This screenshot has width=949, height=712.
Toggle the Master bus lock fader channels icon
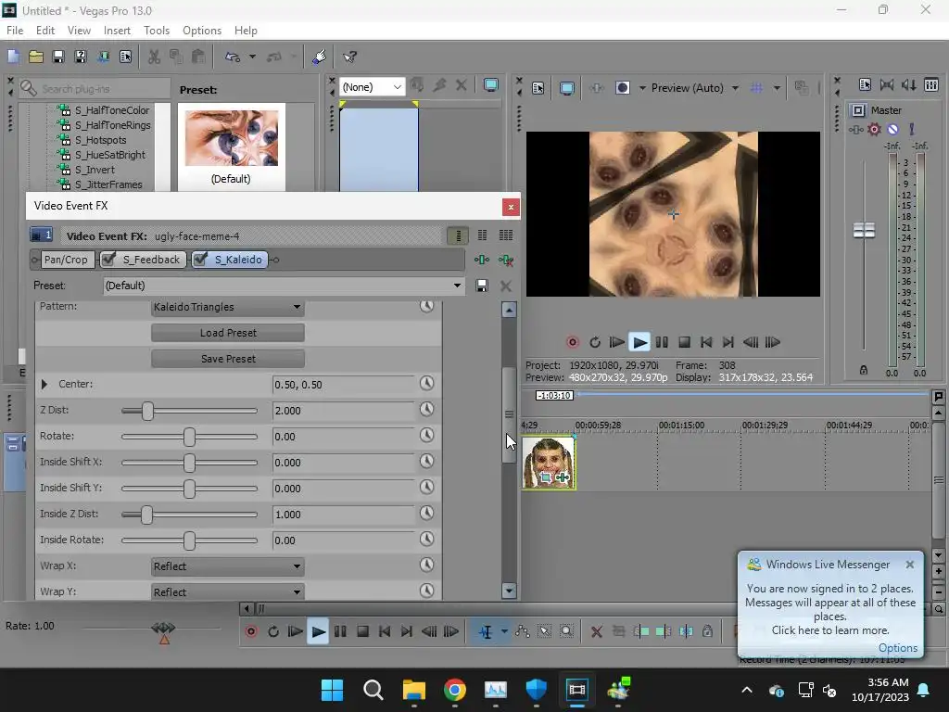(x=864, y=370)
